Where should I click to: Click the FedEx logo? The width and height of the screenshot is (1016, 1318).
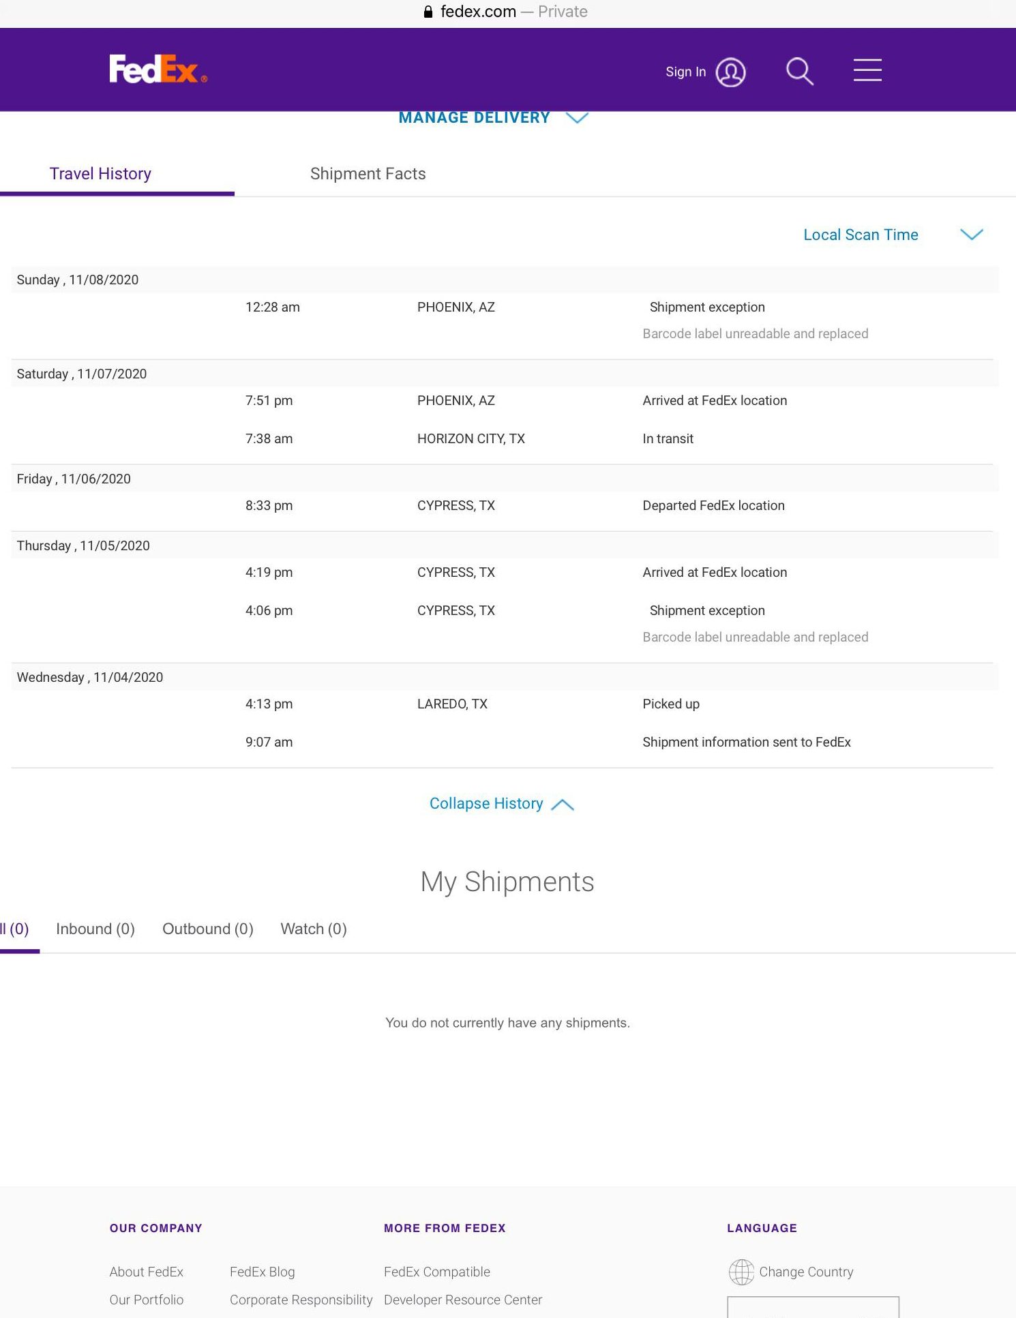pos(158,70)
